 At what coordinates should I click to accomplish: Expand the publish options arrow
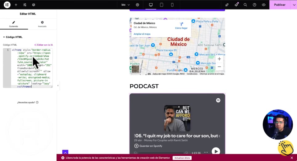click(294, 5)
